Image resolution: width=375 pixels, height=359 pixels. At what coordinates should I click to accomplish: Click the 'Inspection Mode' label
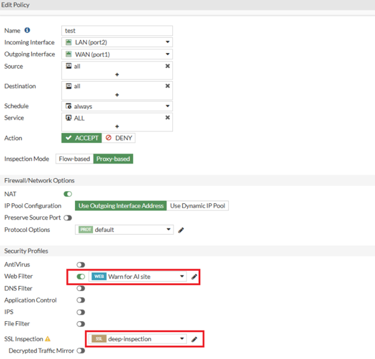pyautogui.click(x=26, y=159)
